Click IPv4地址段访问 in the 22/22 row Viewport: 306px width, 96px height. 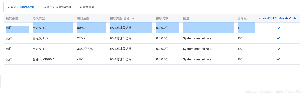121,38
